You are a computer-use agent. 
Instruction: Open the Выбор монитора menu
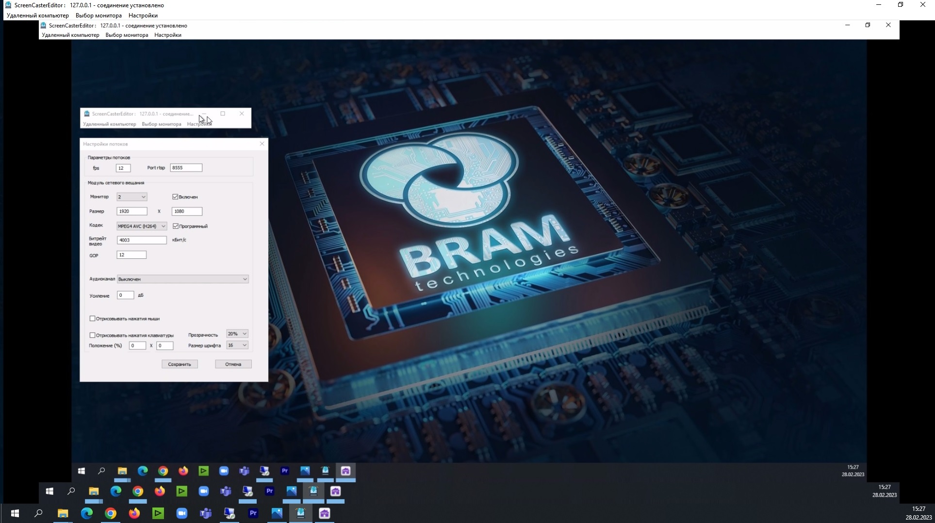(x=99, y=15)
